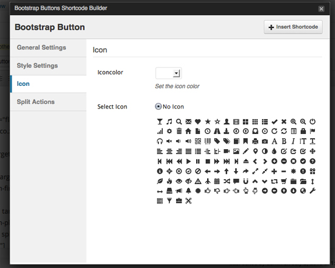Select the thumbs up icon
This screenshot has height=268, width=335.
pyautogui.click(x=208, y=191)
